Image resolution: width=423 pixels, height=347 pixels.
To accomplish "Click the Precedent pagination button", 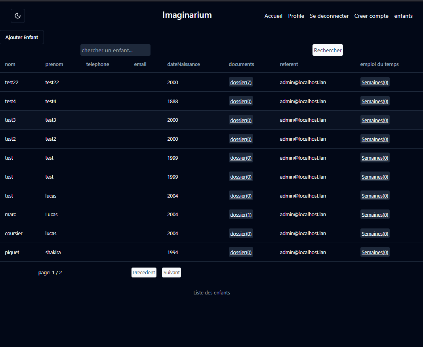I will 144,273.
